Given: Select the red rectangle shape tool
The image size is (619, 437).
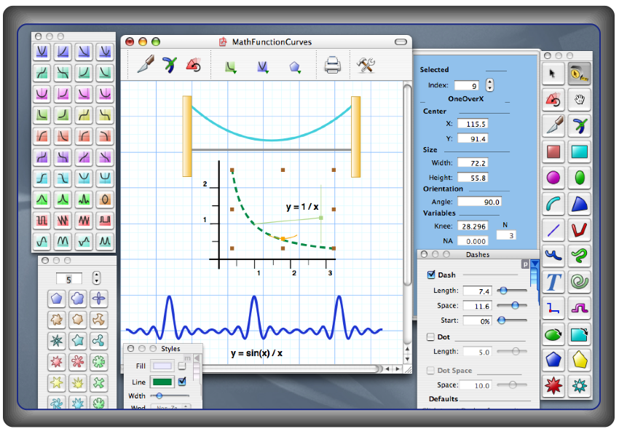Looking at the screenshot, I should 553,151.
